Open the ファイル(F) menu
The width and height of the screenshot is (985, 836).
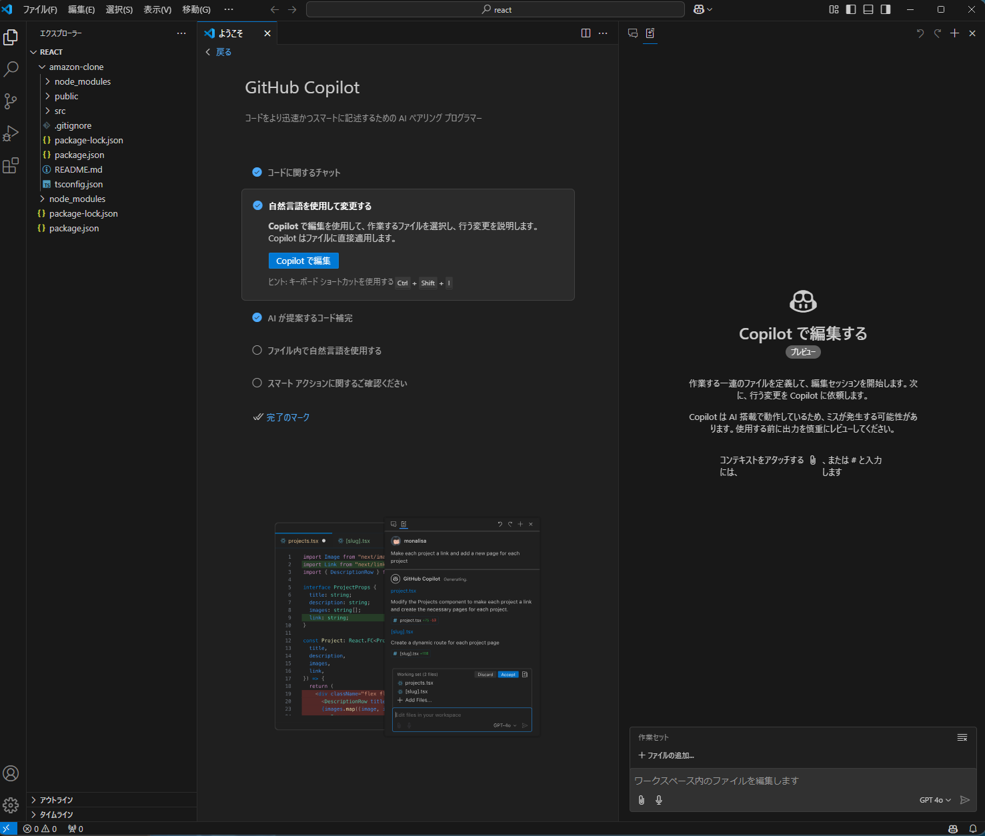point(40,9)
